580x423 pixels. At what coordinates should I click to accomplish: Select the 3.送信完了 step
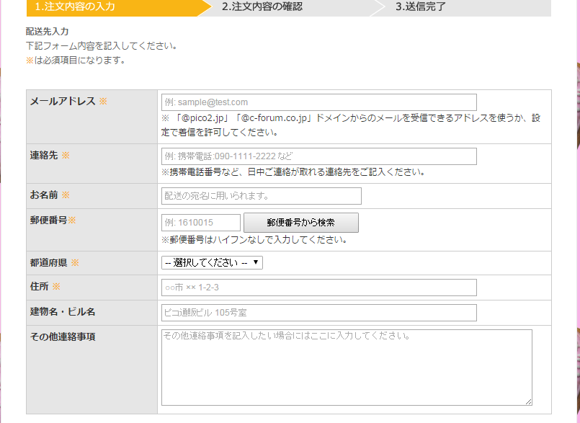click(420, 7)
